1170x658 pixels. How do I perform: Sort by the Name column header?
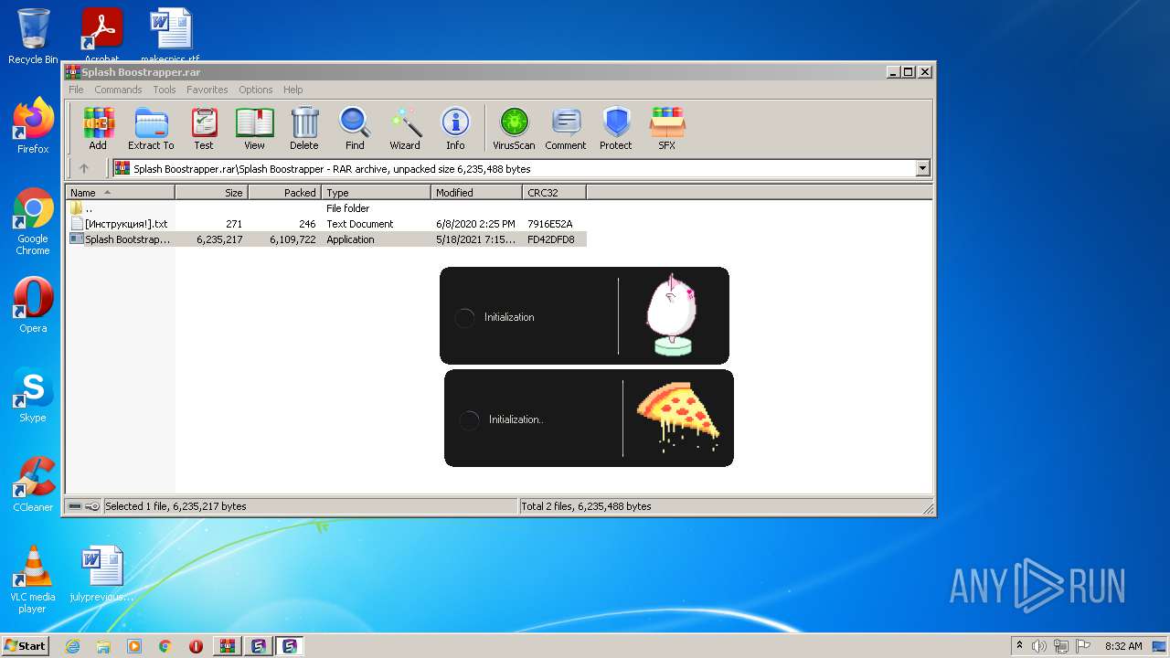tap(121, 193)
